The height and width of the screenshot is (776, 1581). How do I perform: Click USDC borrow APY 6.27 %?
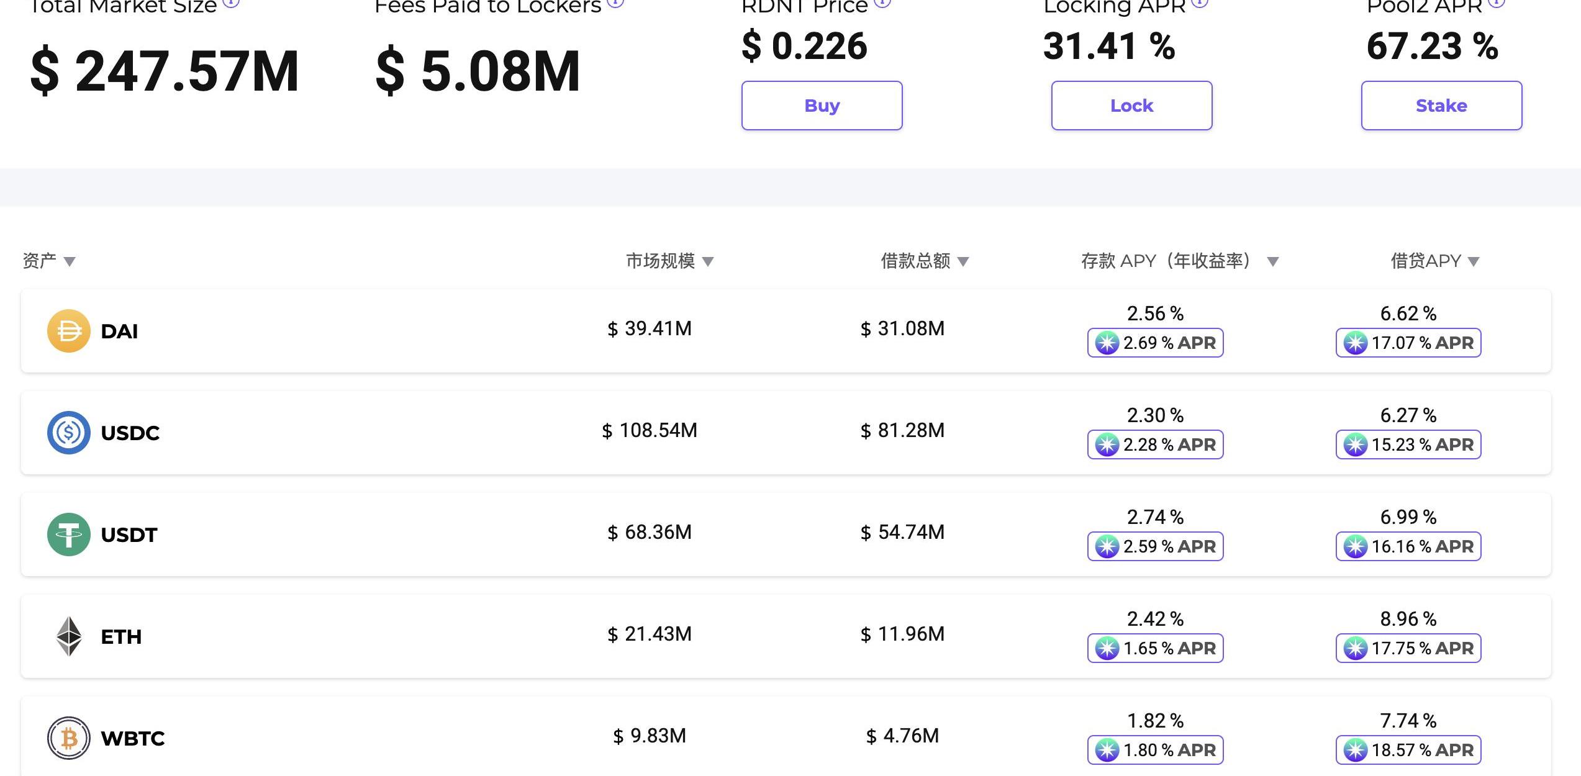(x=1408, y=415)
